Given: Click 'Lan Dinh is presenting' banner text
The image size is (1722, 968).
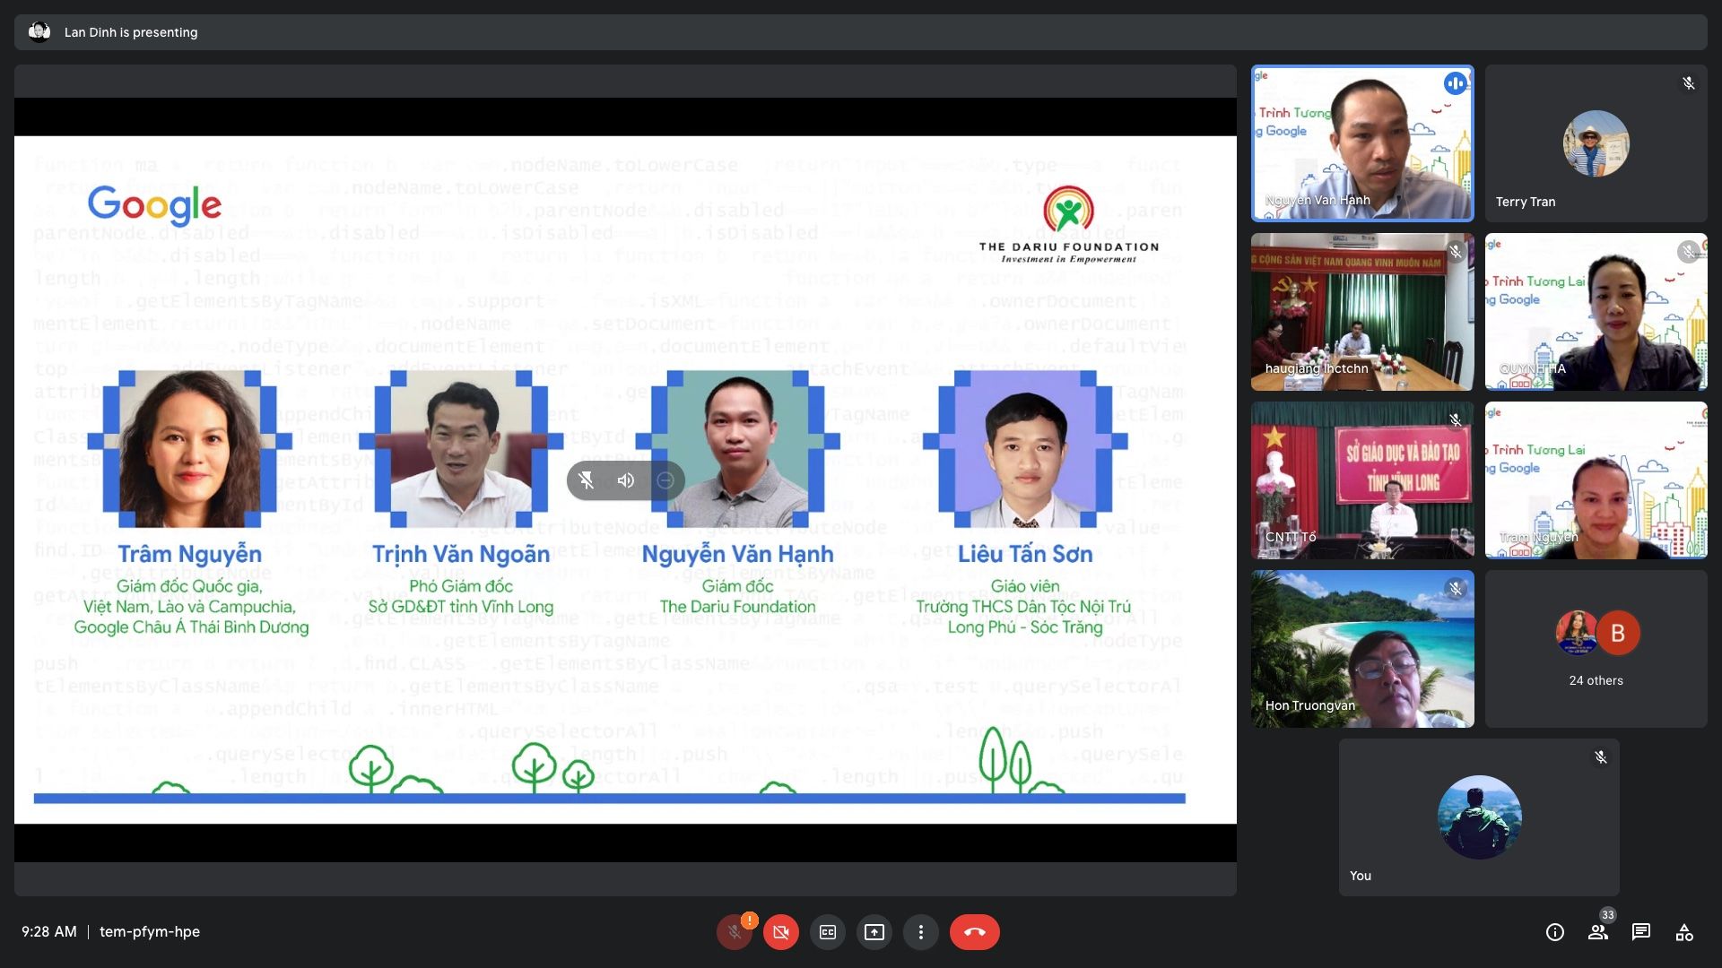Looking at the screenshot, I should click(x=131, y=32).
